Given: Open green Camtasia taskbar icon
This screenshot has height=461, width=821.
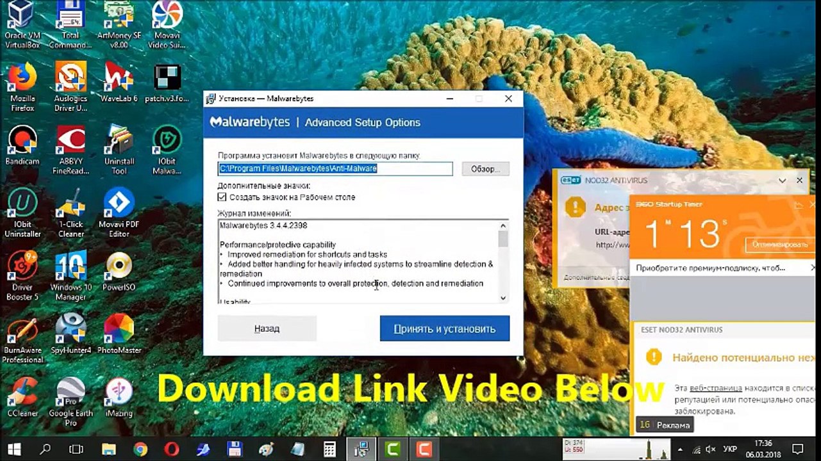Looking at the screenshot, I should pos(392,449).
